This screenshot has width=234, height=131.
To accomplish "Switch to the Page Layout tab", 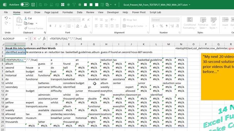I will click(51, 12).
